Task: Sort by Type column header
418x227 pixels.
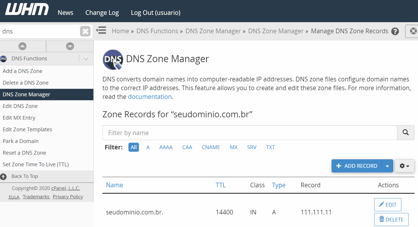Action: tap(279, 185)
